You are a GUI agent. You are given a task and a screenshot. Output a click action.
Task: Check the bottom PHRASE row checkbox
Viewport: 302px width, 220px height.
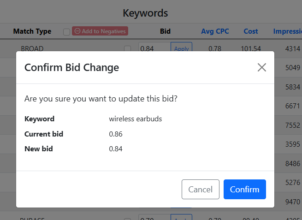click(127, 218)
